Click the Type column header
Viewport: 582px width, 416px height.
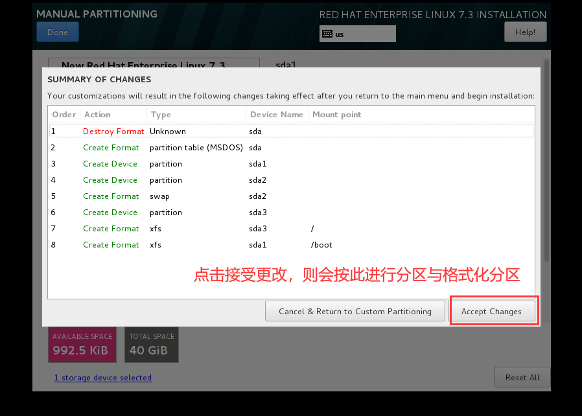point(196,114)
